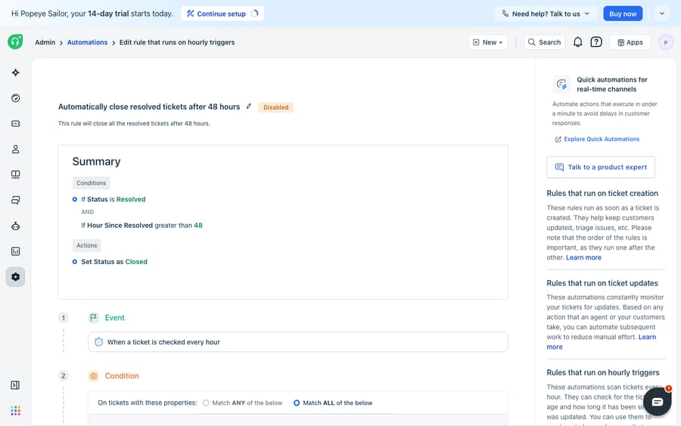Open the Analytics chart sidebar icon
681x426 pixels.
pyautogui.click(x=16, y=251)
